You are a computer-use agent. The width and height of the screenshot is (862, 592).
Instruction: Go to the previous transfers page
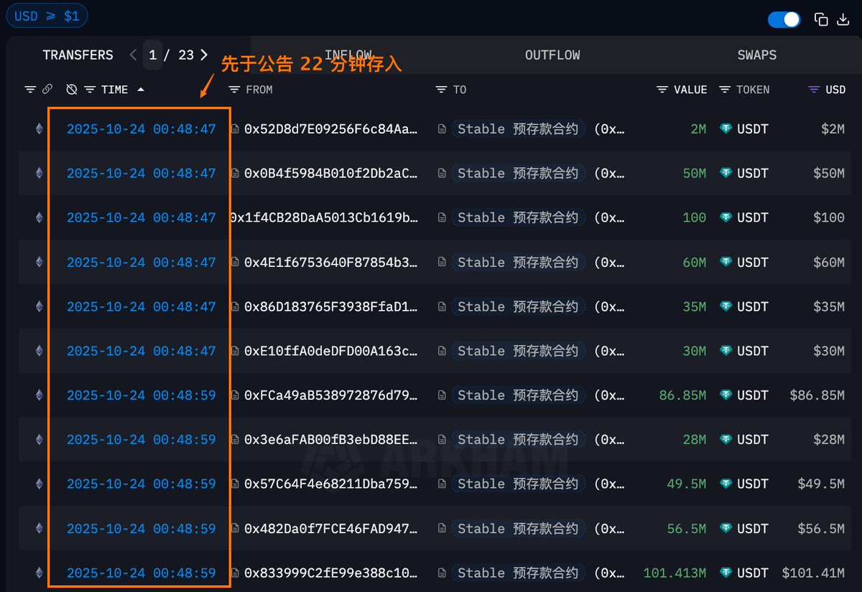[x=133, y=55]
